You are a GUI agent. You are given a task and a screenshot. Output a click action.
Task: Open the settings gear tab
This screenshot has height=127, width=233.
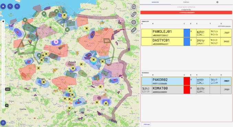[217, 2]
